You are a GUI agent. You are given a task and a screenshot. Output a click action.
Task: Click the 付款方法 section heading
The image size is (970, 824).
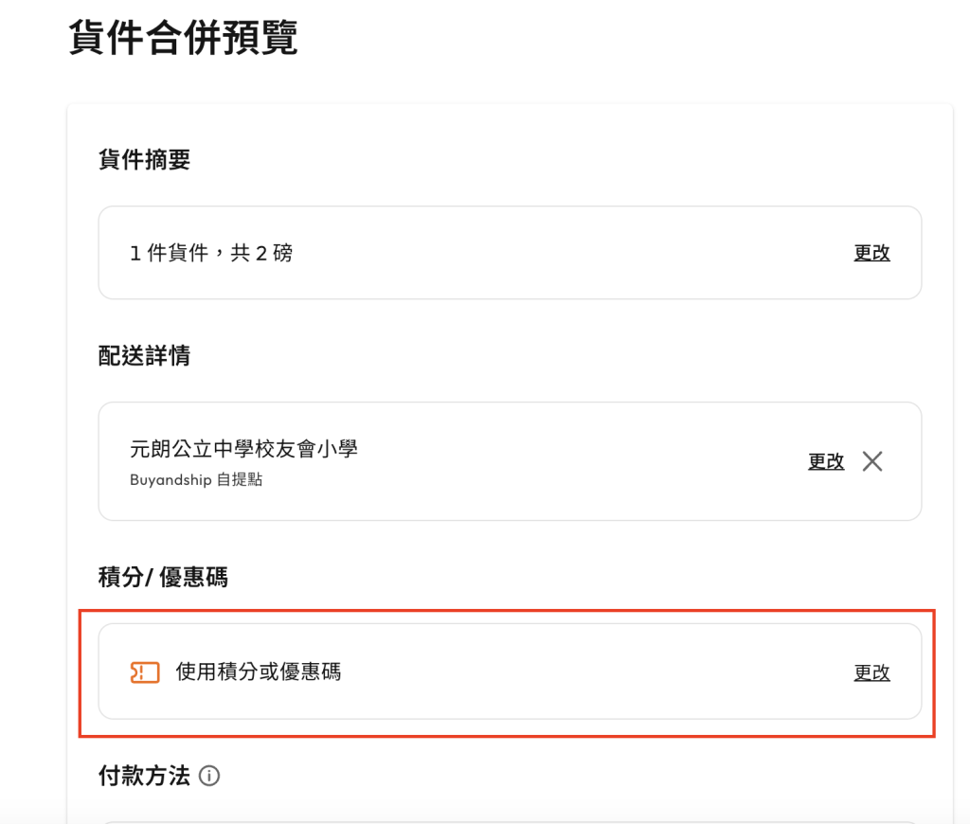point(144,777)
